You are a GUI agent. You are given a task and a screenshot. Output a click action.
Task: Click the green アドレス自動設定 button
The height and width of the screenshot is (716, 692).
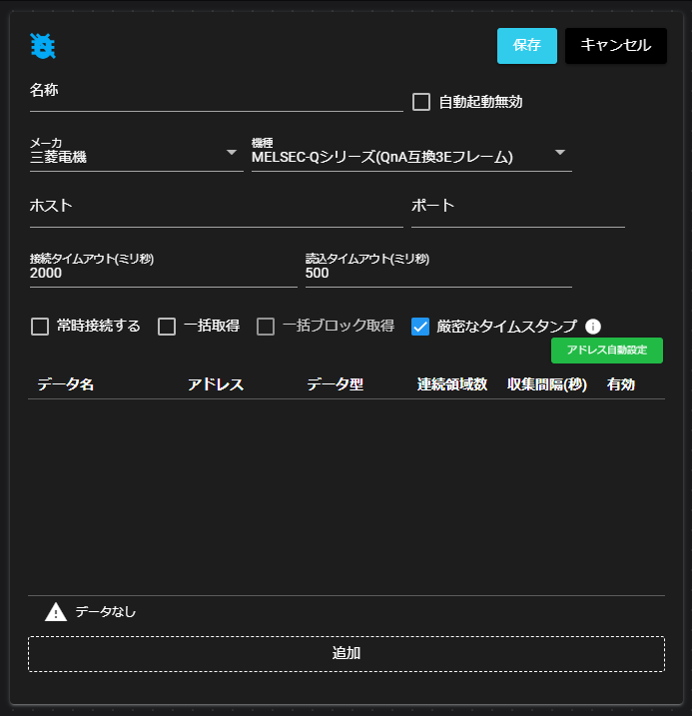point(606,351)
